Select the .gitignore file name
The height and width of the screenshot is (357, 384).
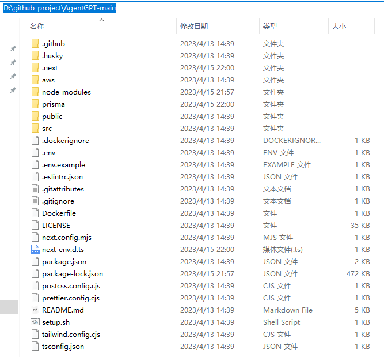point(58,201)
